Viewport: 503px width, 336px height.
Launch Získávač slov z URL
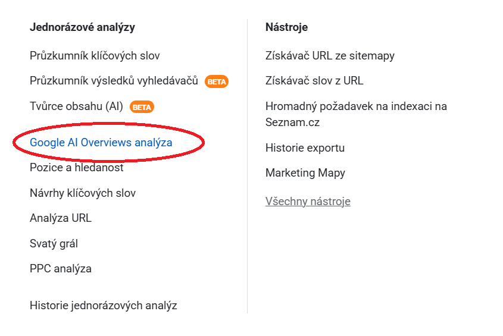pos(314,81)
